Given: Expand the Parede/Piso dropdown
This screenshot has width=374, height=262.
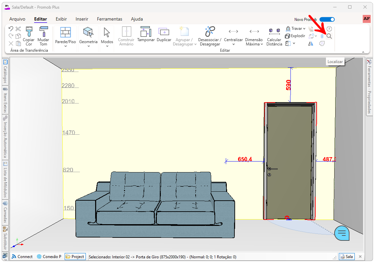Looking at the screenshot, I should (65, 46).
